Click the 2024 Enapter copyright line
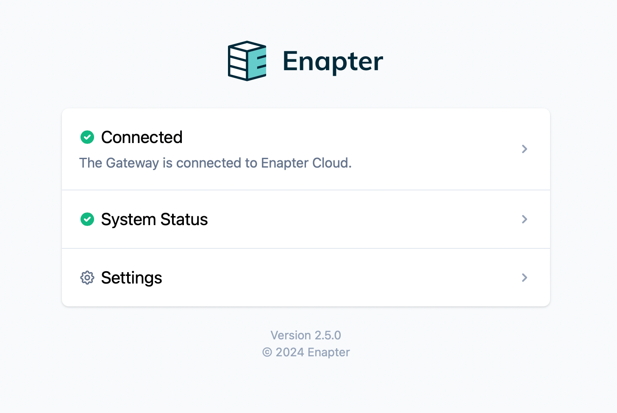Screen dimensions: 617x413 pyautogui.click(x=306, y=352)
